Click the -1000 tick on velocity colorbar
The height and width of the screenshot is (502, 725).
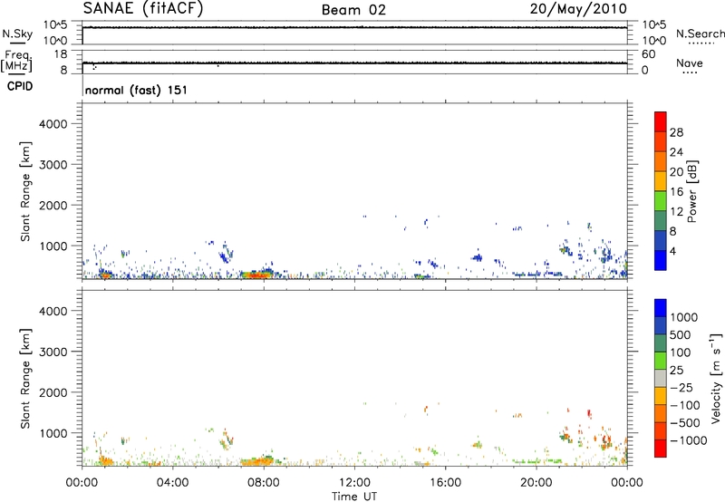tap(688, 440)
